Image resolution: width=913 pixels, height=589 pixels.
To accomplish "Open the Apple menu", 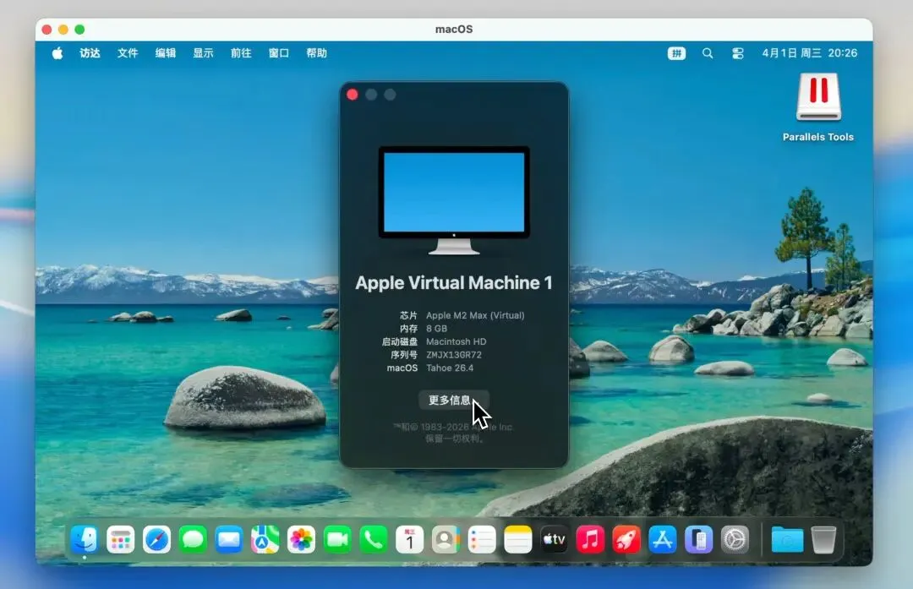I will pyautogui.click(x=57, y=53).
